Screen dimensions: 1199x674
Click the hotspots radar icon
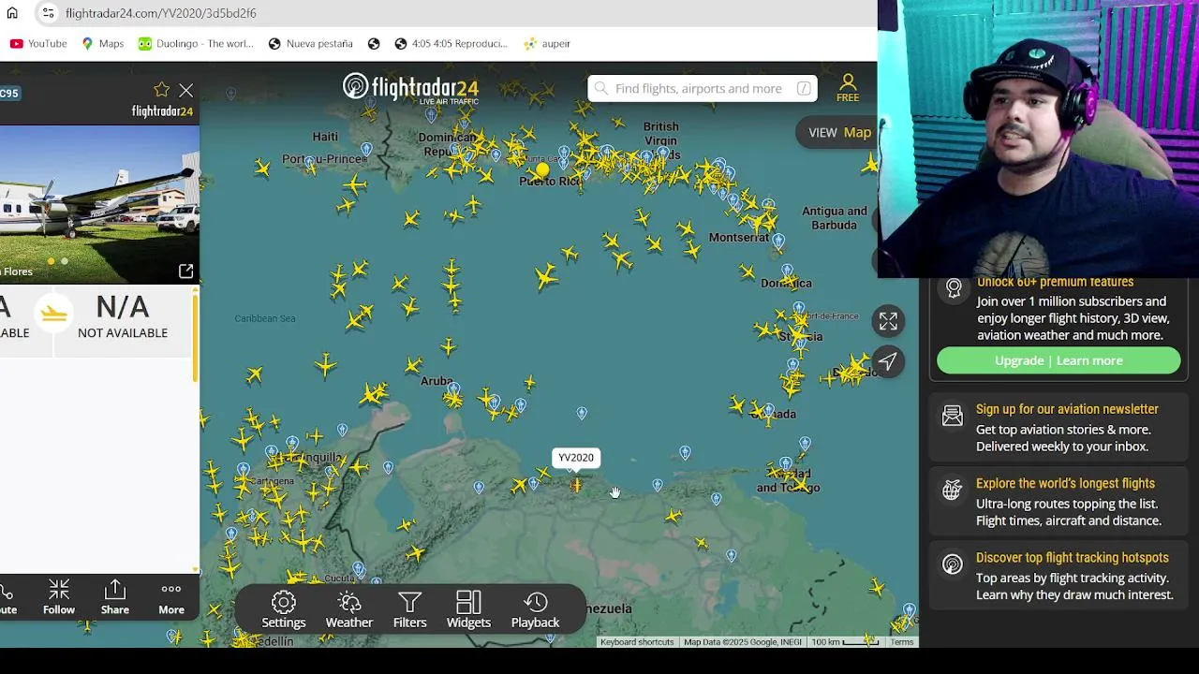click(x=953, y=564)
